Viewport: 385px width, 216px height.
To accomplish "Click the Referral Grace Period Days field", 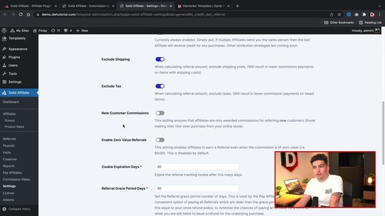I will click(x=197, y=188).
